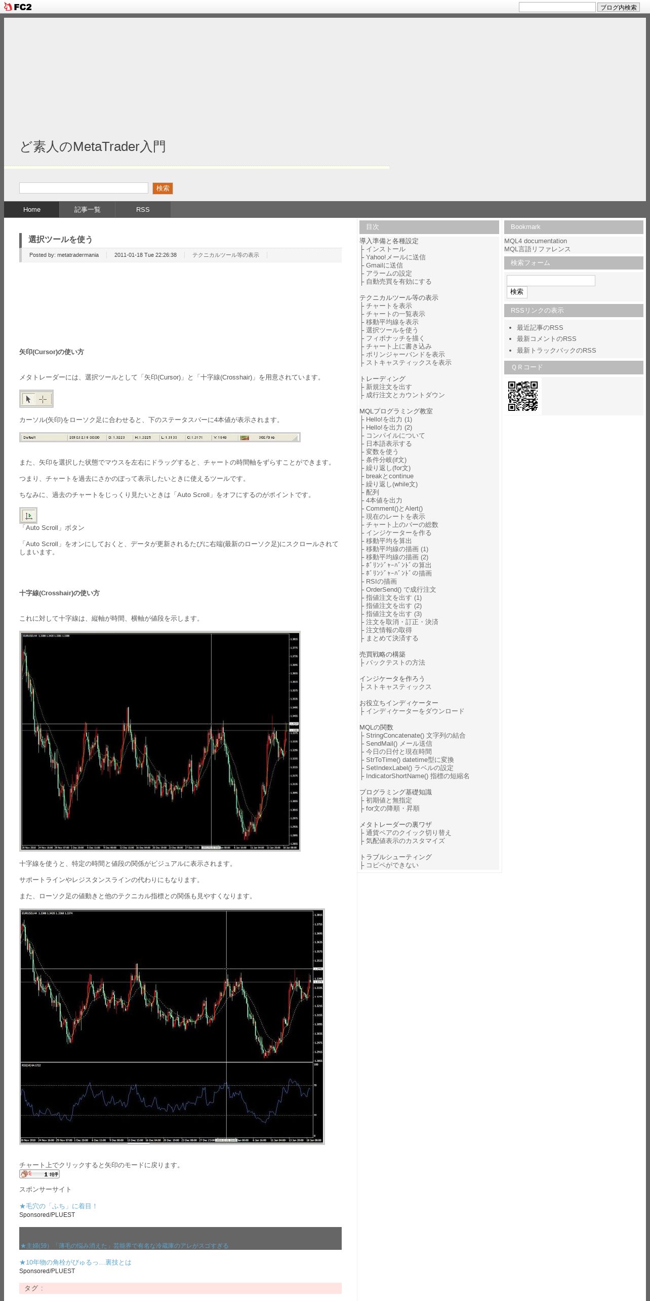Click the applause (拍手) counter icon
The height and width of the screenshot is (1301, 650).
(x=39, y=1174)
